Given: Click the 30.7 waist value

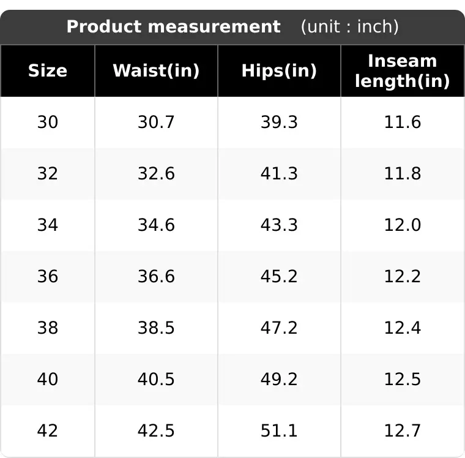Looking at the screenshot, I should 156,122.
